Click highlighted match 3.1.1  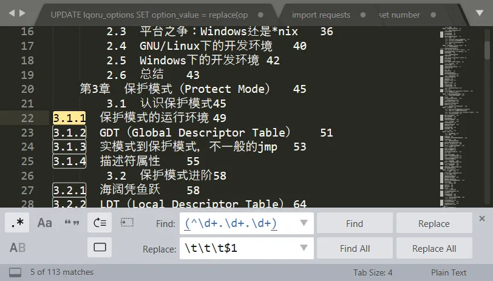tap(69, 118)
